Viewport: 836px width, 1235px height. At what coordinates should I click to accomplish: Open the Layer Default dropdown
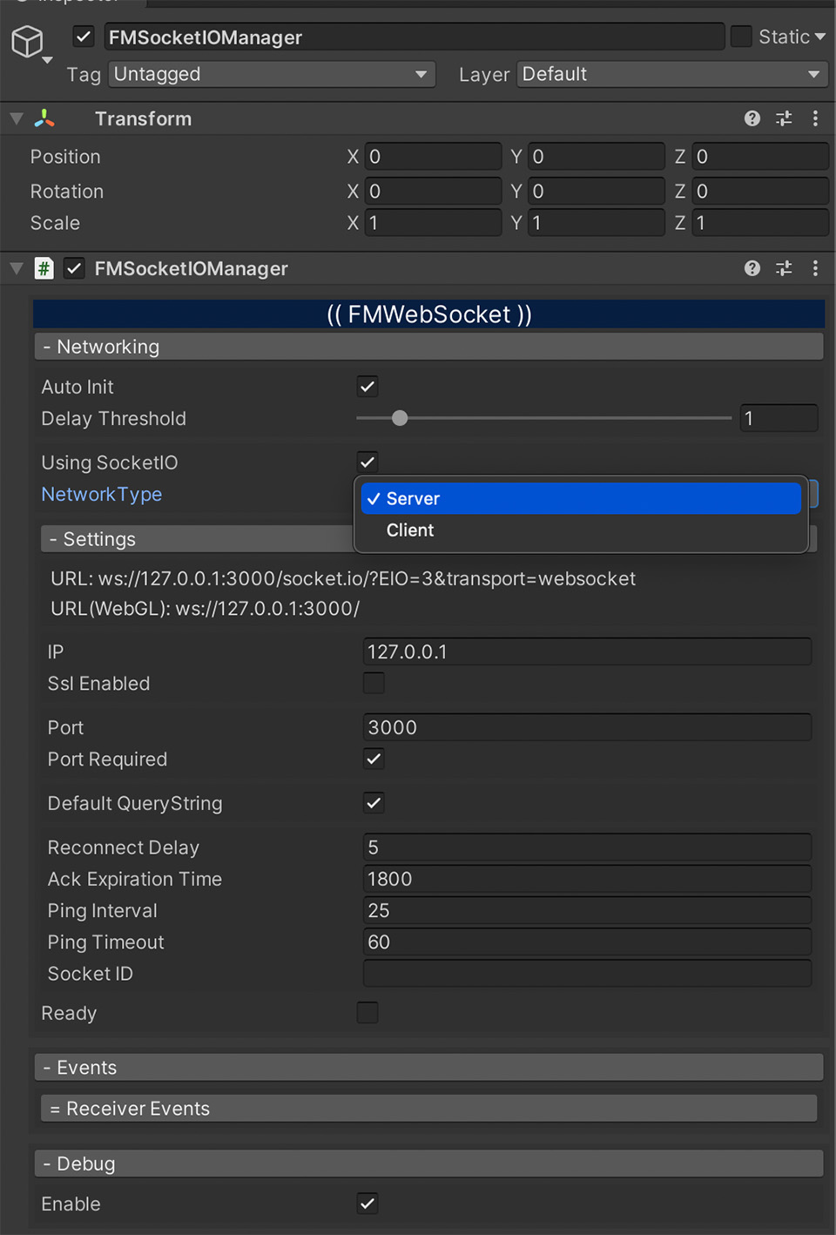tap(672, 74)
